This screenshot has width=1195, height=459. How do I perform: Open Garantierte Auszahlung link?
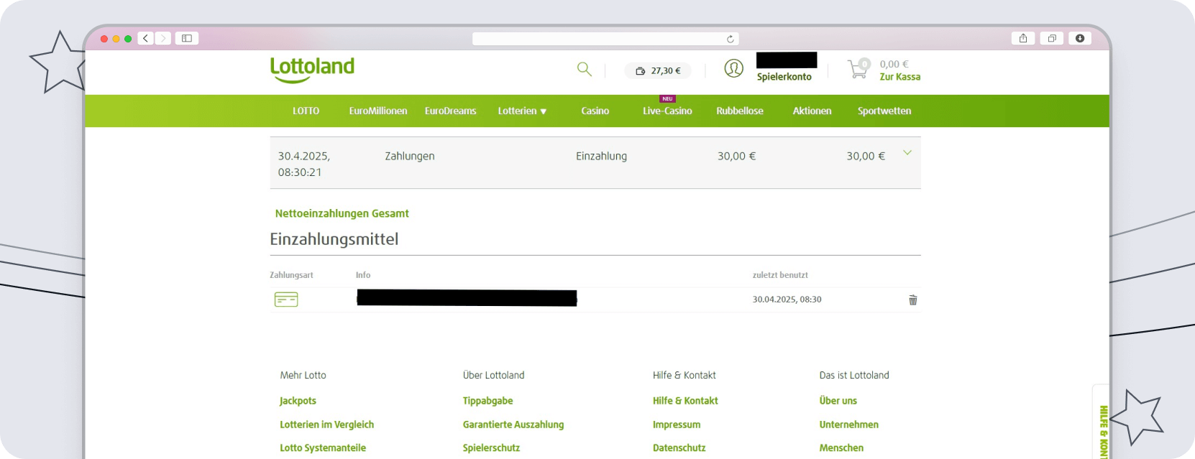(513, 425)
